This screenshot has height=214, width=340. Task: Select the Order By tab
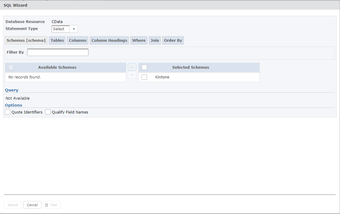pyautogui.click(x=173, y=41)
